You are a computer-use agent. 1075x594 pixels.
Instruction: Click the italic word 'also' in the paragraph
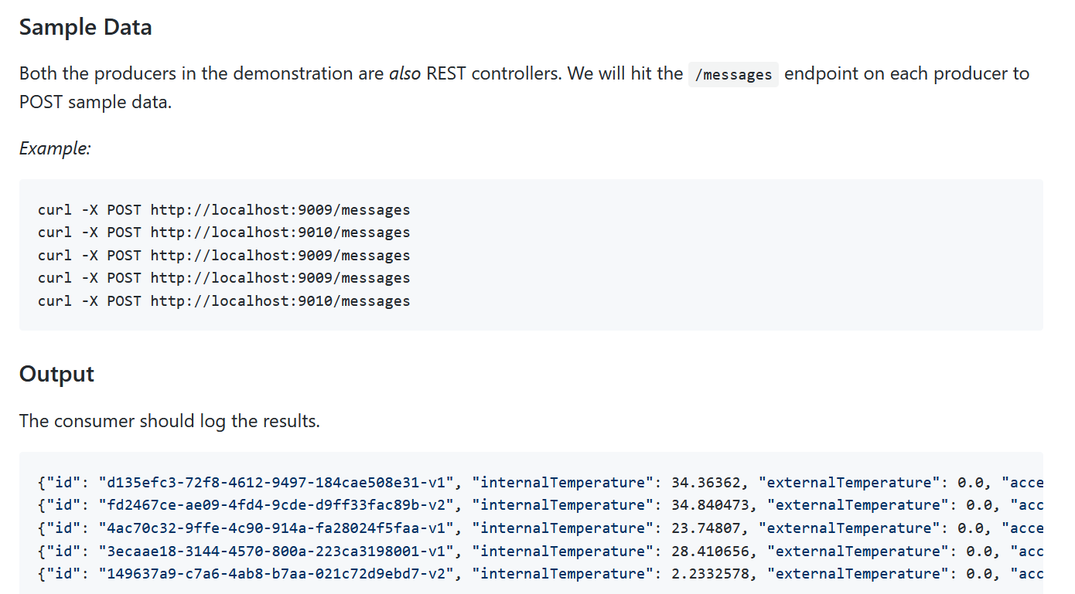404,74
